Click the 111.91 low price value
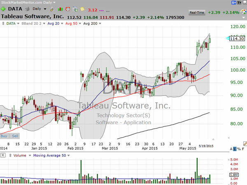This screenshot has height=185, width=247. pos(107,17)
